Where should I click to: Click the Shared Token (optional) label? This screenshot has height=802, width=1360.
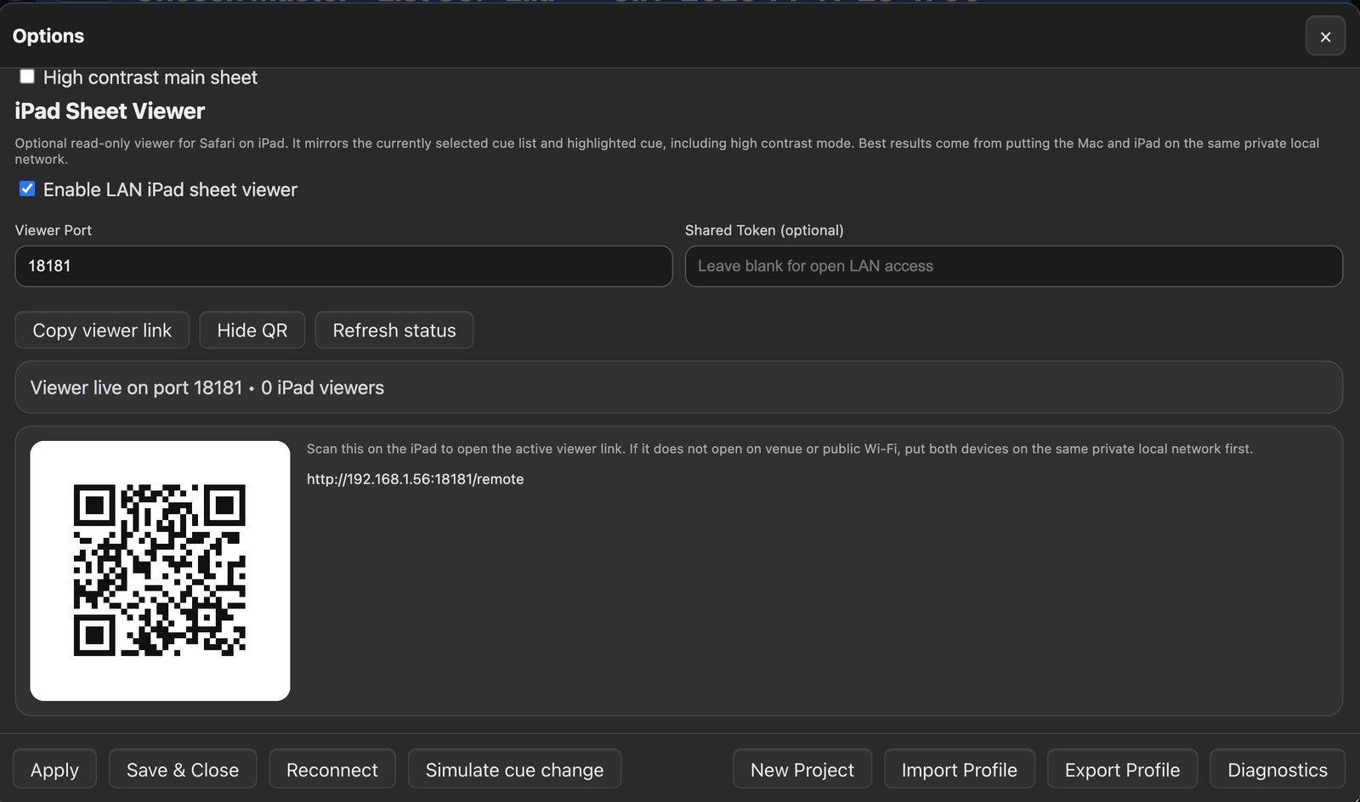click(764, 230)
